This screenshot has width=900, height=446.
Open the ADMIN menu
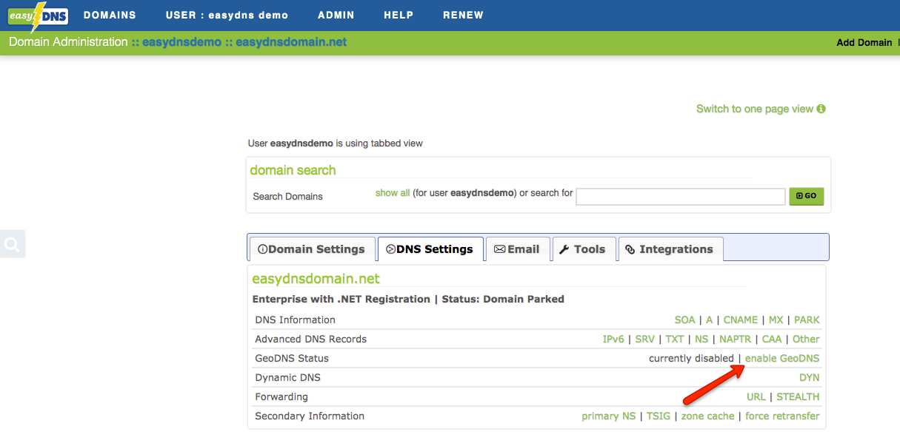coord(336,15)
